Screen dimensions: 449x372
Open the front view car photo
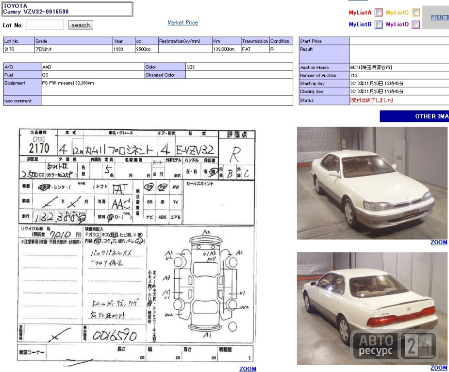(372, 183)
